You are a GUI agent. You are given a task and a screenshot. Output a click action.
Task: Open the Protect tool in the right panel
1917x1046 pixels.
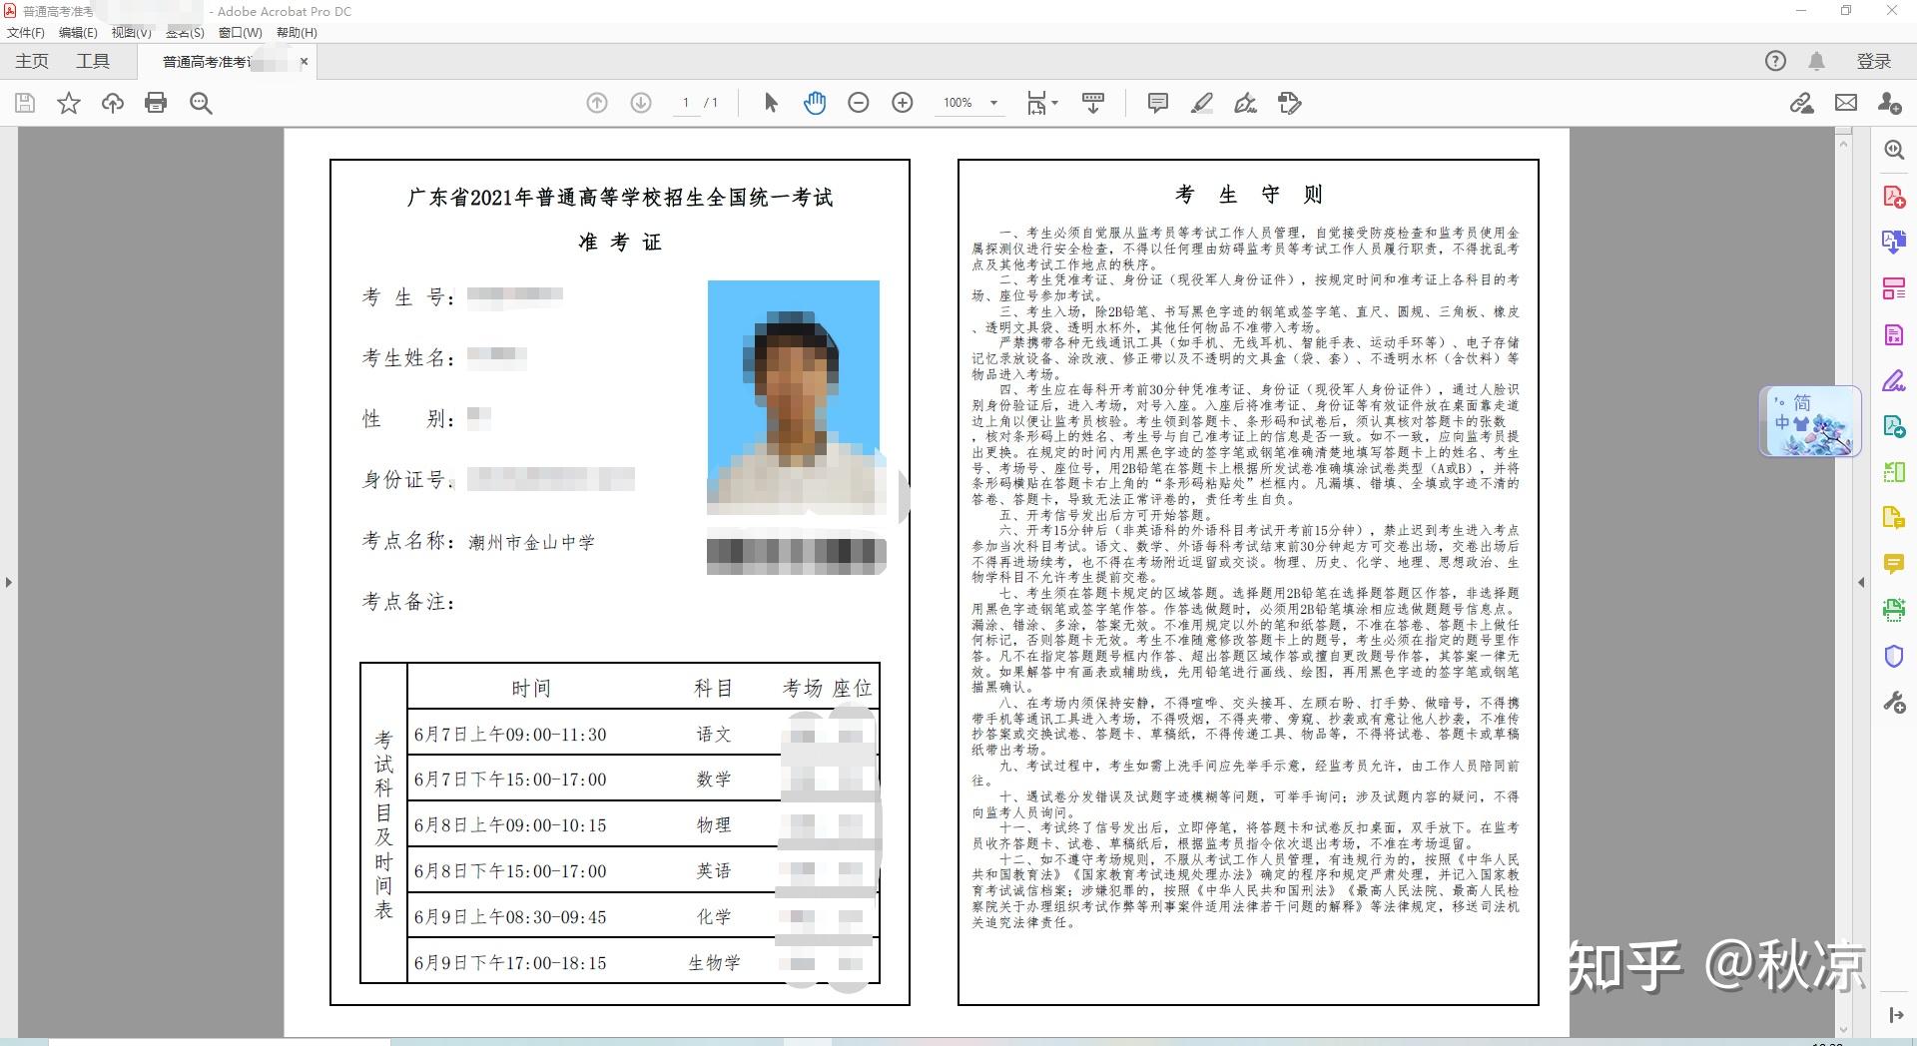click(1893, 656)
